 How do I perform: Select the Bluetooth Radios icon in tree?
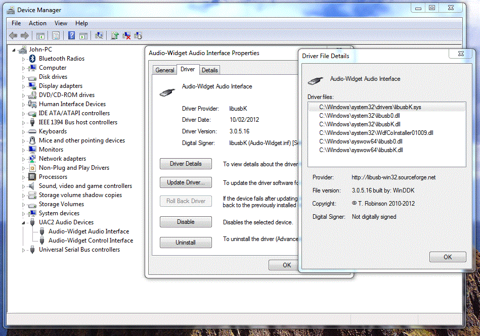pos(32,59)
